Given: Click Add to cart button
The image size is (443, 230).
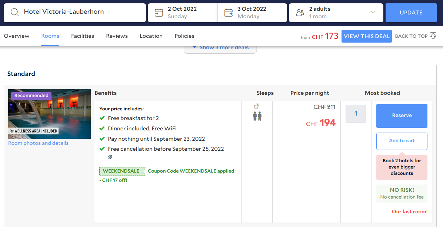Looking at the screenshot, I should pyautogui.click(x=402, y=141).
